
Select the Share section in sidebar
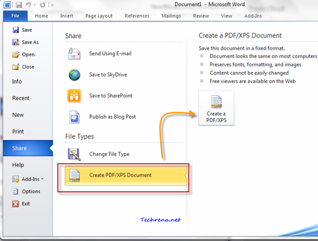(x=28, y=148)
